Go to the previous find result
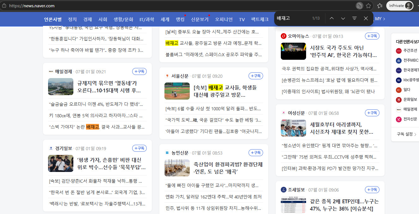The height and width of the screenshot is (214, 419). click(331, 18)
